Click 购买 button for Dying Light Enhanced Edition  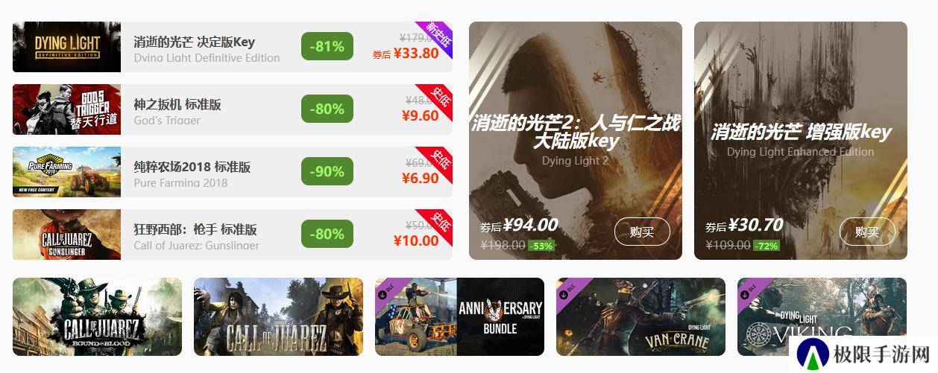coord(867,232)
